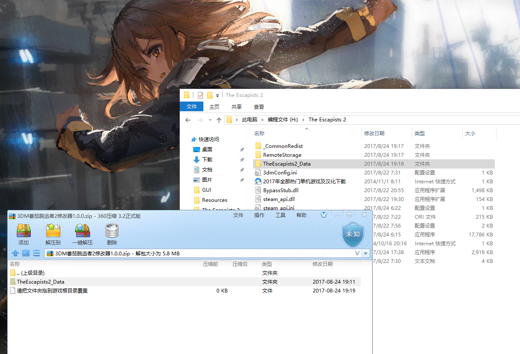This screenshot has width=520, height=354.
Task: Select the _CommonRedist folder in Explorer
Action: coord(373,146)
